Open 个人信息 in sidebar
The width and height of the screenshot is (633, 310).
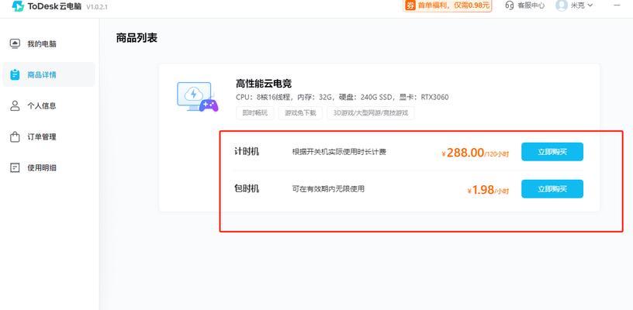tap(49, 106)
